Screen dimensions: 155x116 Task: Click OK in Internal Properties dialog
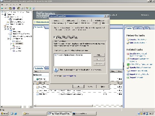(x=78, y=86)
